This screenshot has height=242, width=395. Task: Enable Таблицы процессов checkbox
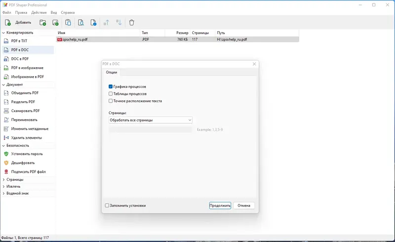click(x=111, y=94)
